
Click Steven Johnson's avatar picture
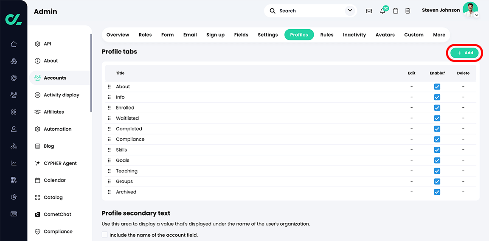point(470,9)
